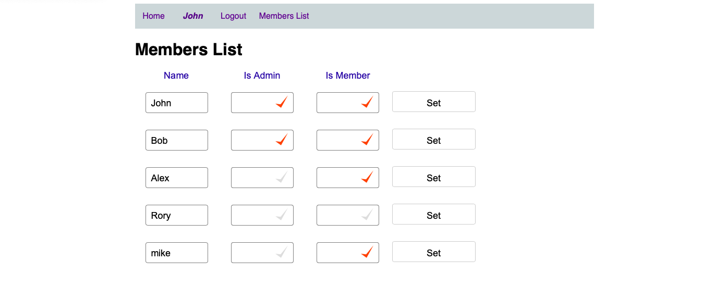Enable Is Admin for Rory
727x286 pixels.
282,215
